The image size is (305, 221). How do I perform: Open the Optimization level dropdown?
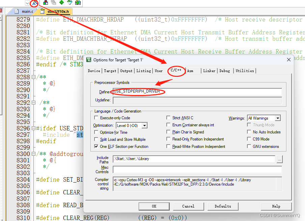[144, 126]
